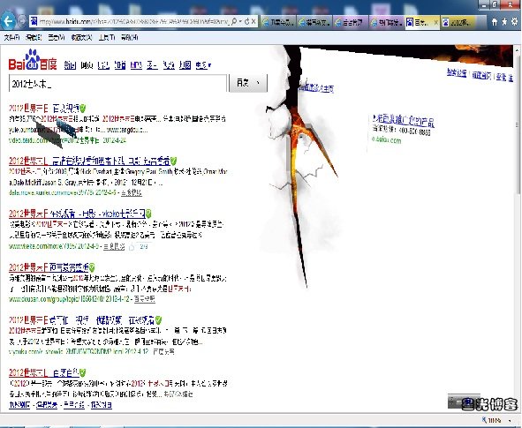Open the 文件(F) menu
Viewport: 522px width, 428px height.
pos(11,38)
